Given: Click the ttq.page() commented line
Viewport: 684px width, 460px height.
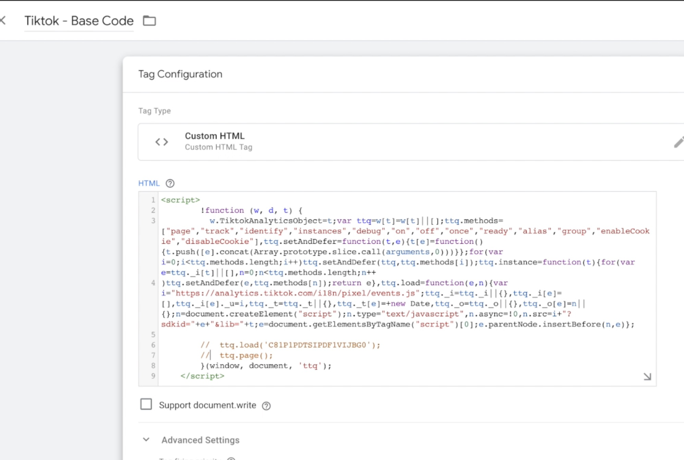Looking at the screenshot, I should (236, 355).
